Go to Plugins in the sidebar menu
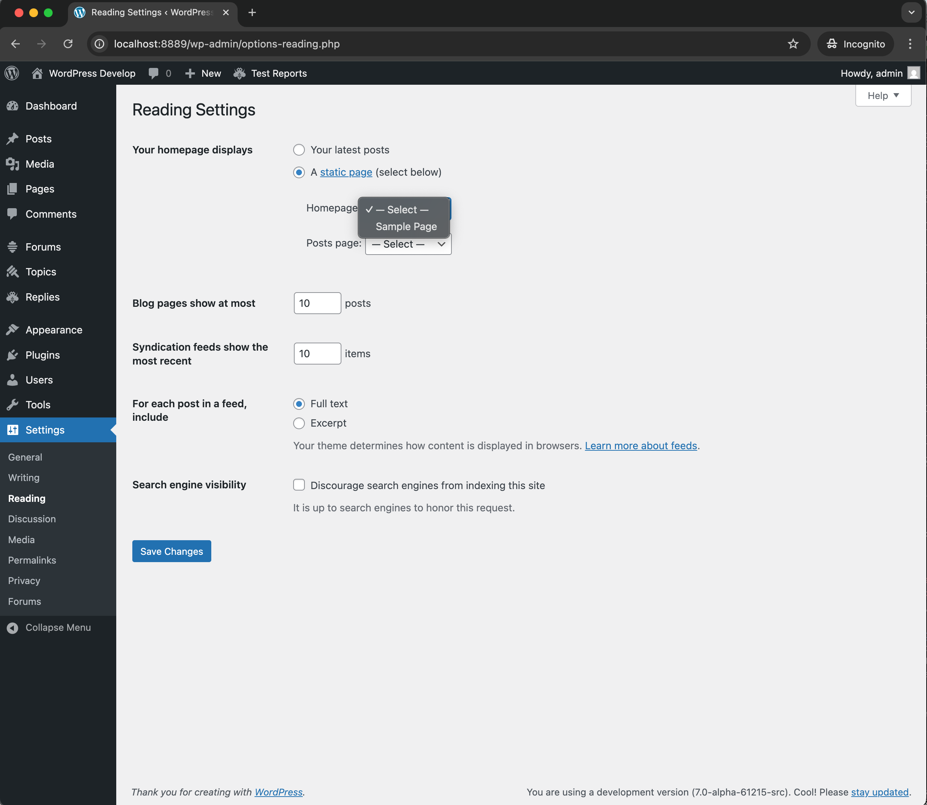927x805 pixels. (43, 355)
